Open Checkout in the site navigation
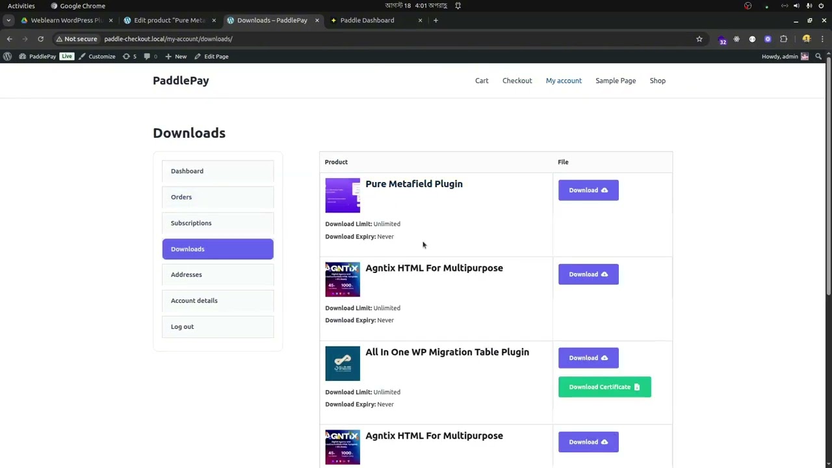 click(517, 81)
